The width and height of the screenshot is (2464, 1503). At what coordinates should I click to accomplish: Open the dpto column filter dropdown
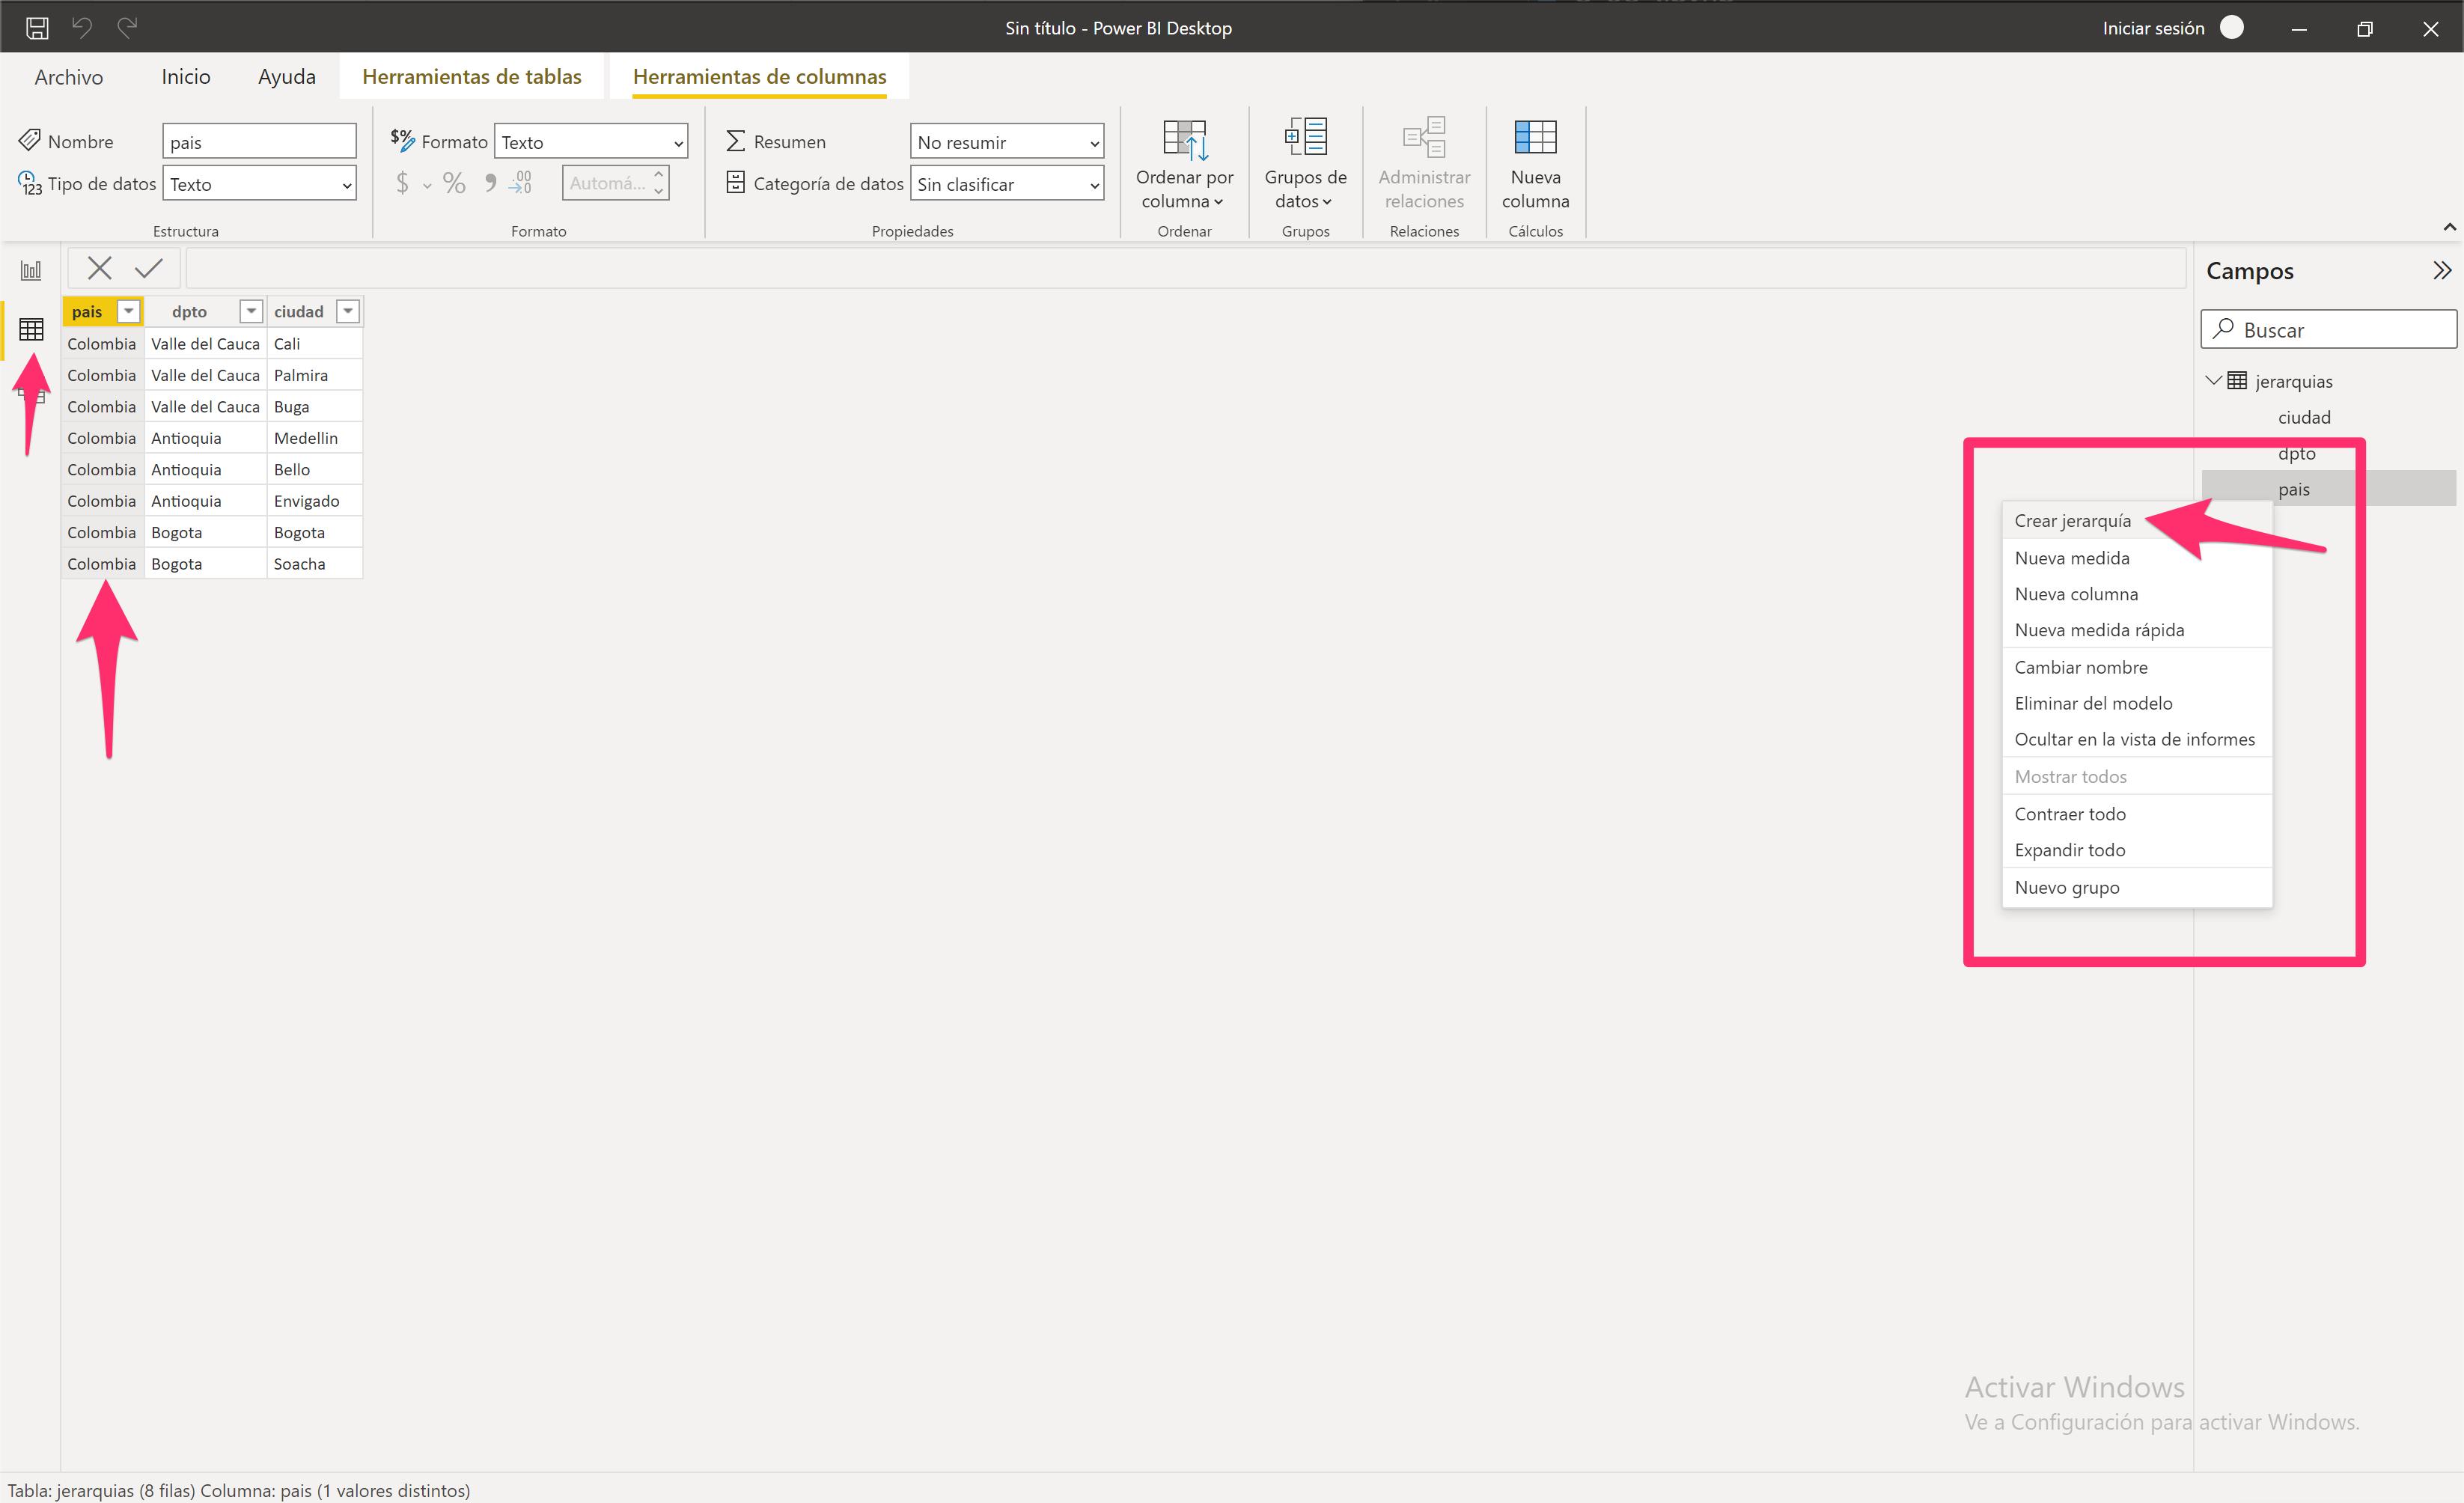point(251,311)
